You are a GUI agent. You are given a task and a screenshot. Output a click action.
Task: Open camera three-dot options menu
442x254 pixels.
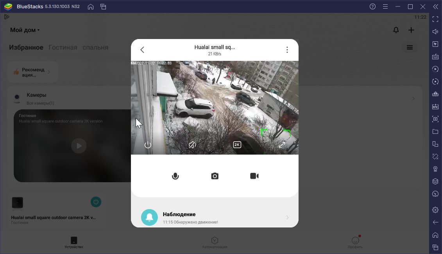pyautogui.click(x=287, y=50)
